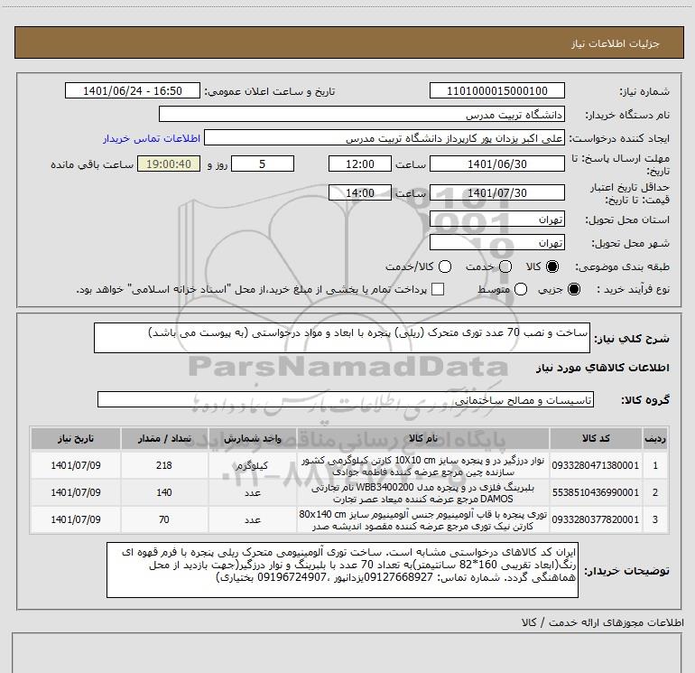Click the need date in row 1
The image size is (695, 673).
tap(75, 465)
